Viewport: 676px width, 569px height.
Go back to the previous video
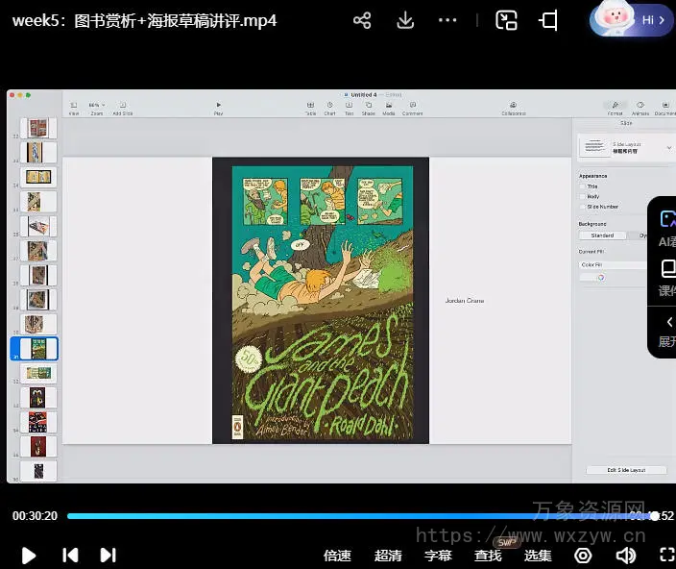(x=70, y=555)
